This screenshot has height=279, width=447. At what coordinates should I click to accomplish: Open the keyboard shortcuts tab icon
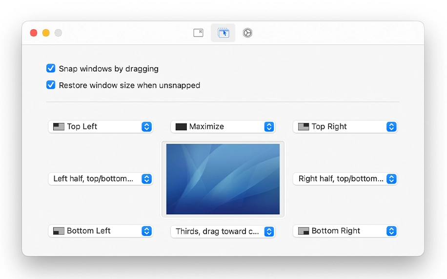[198, 33]
